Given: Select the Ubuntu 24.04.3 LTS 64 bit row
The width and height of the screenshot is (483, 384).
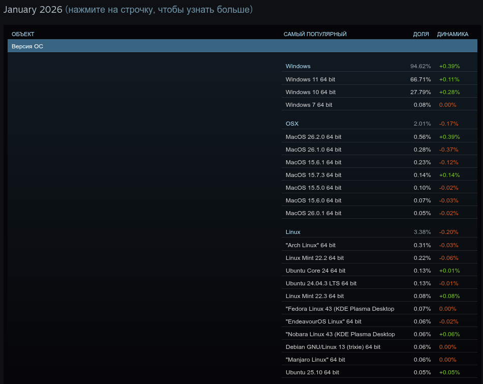Looking at the screenshot, I should tap(379, 283).
